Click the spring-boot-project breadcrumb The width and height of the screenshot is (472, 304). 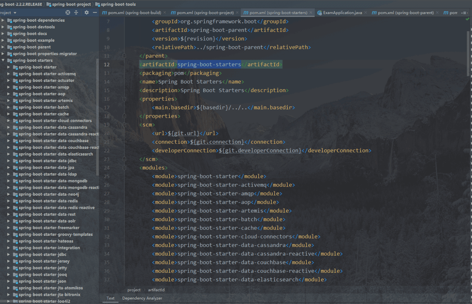click(x=69, y=4)
